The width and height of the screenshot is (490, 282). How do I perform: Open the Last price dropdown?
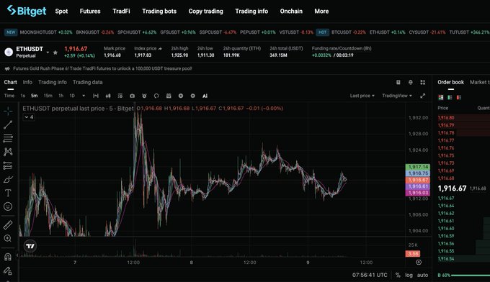coord(362,96)
